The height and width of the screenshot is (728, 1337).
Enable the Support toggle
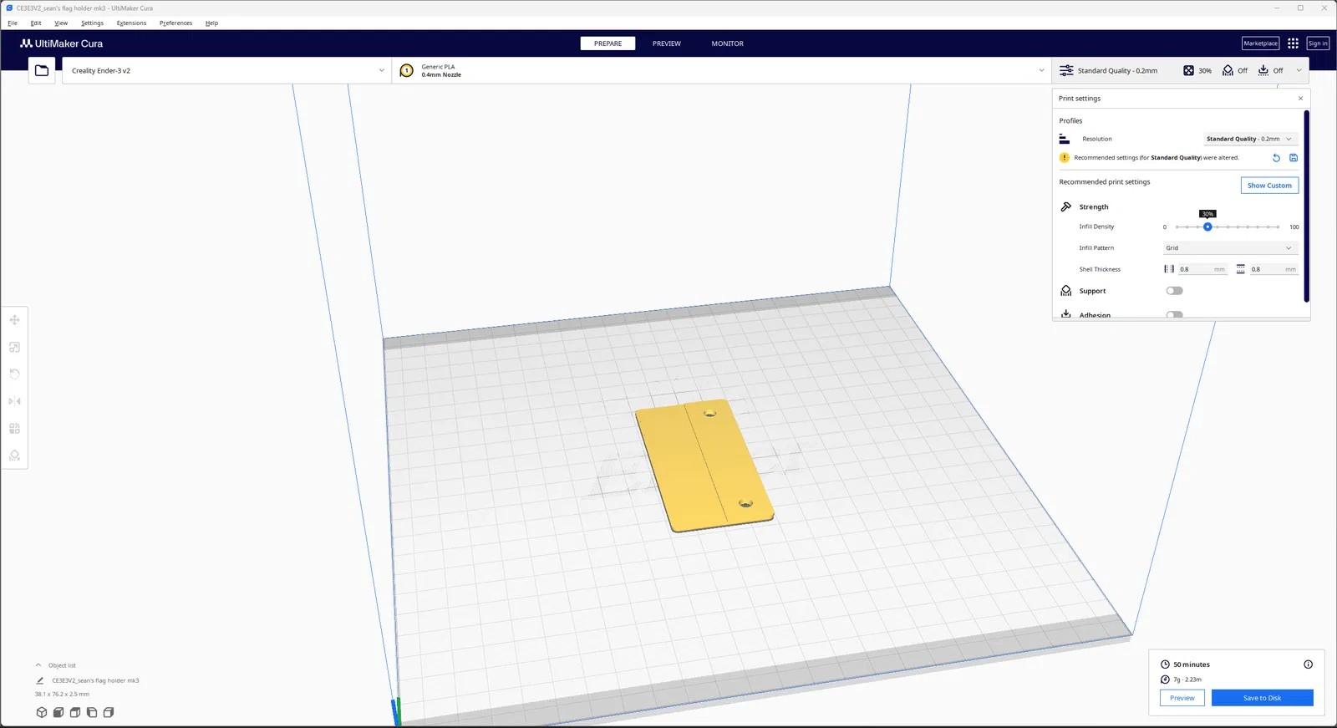pos(1174,291)
